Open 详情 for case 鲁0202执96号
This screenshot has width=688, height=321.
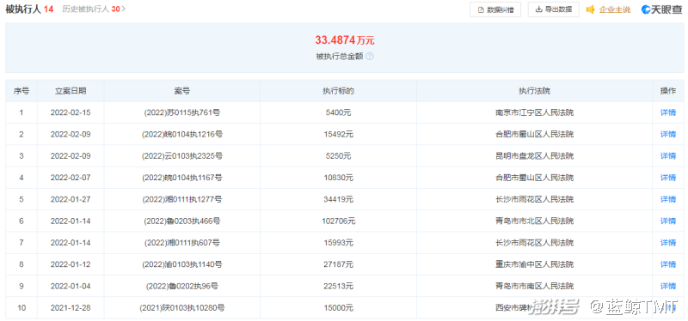click(x=668, y=286)
